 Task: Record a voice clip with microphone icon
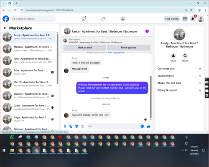coord(65,126)
